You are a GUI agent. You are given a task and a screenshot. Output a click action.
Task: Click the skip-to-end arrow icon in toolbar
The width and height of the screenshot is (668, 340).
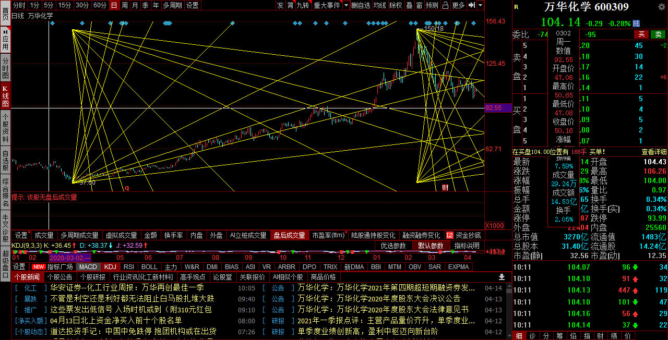pyautogui.click(x=472, y=5)
